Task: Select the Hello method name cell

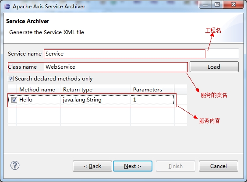Action: 39,100
